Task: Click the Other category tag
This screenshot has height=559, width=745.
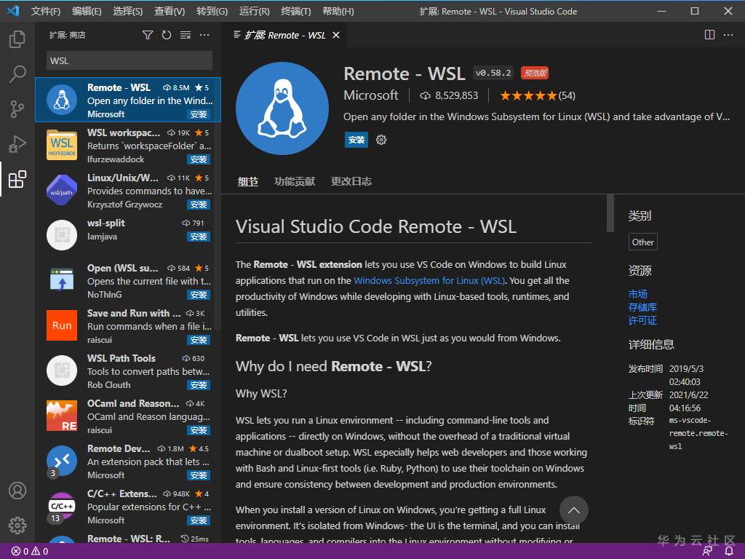Action: (643, 242)
